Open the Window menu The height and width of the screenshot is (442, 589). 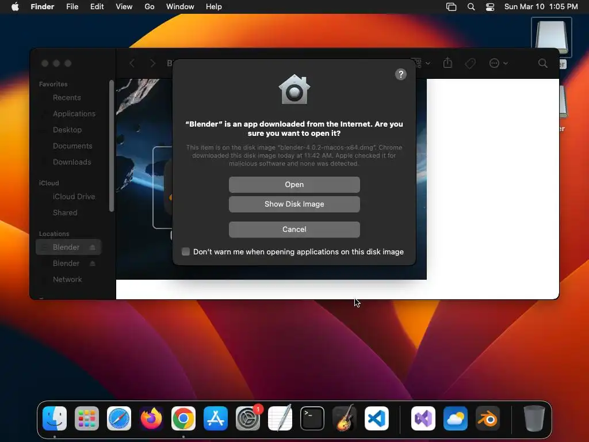180,7
